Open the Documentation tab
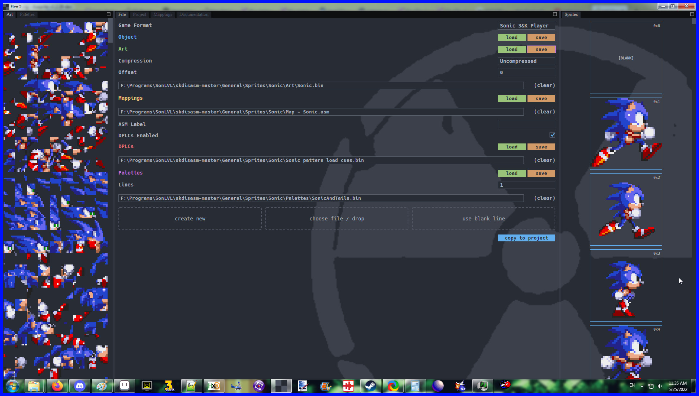The height and width of the screenshot is (396, 699). tap(194, 14)
